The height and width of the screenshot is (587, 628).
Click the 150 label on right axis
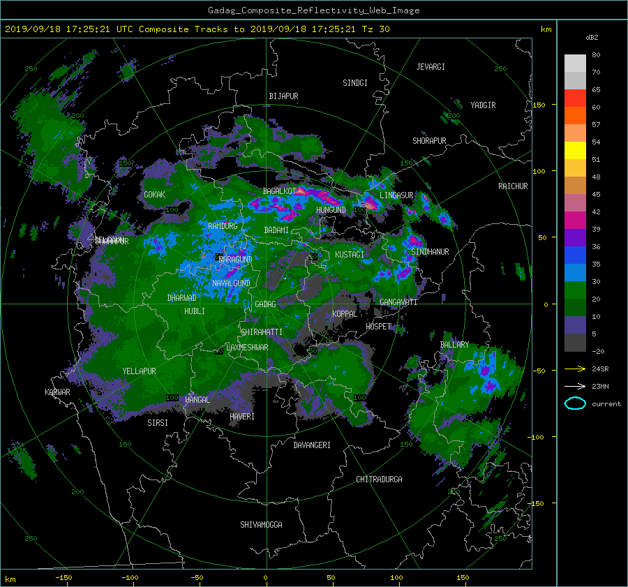pyautogui.click(x=539, y=105)
